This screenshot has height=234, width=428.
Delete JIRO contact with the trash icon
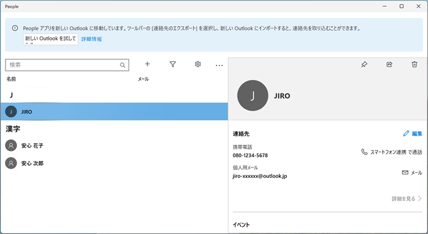(415, 64)
